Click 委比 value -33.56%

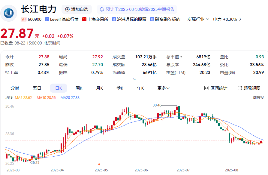pyautogui.click(x=256, y=65)
